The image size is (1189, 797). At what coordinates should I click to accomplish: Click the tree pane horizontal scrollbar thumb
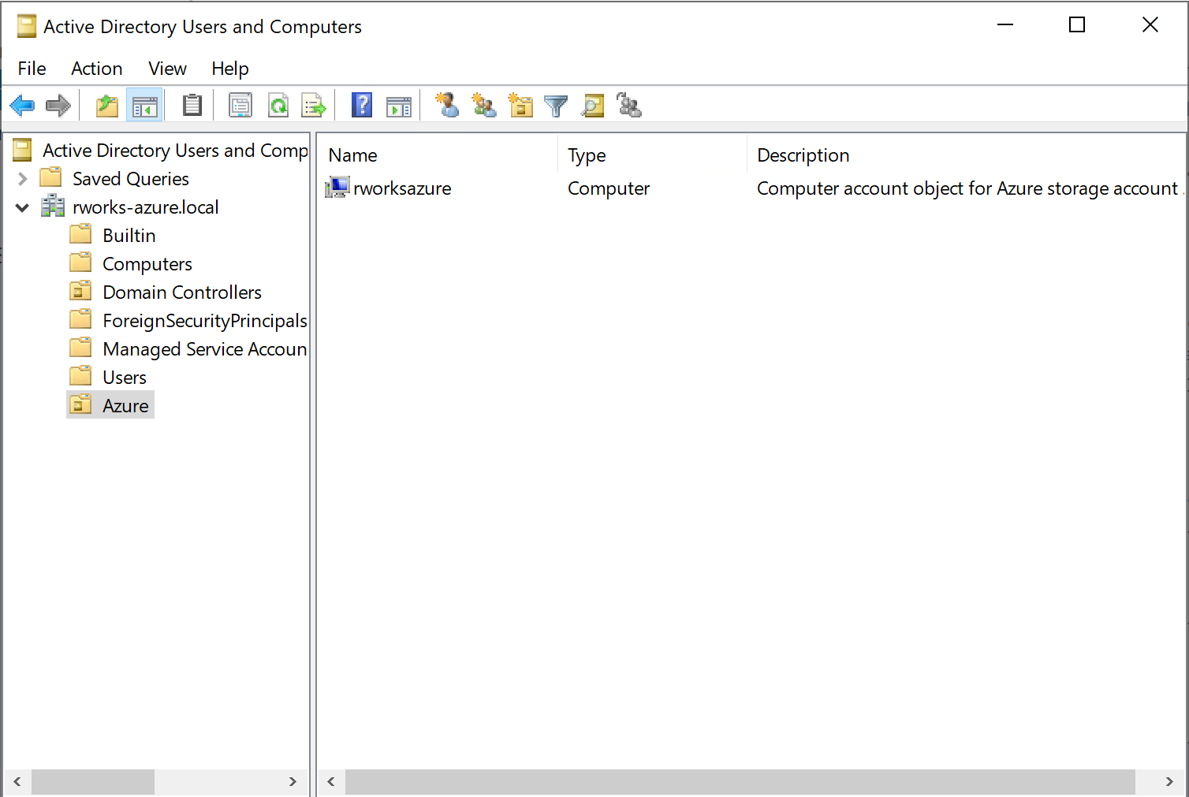coord(93,782)
